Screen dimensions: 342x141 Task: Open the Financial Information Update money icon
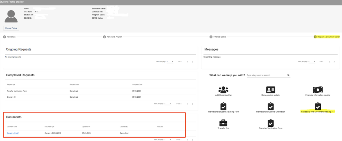pyautogui.click(x=318, y=90)
